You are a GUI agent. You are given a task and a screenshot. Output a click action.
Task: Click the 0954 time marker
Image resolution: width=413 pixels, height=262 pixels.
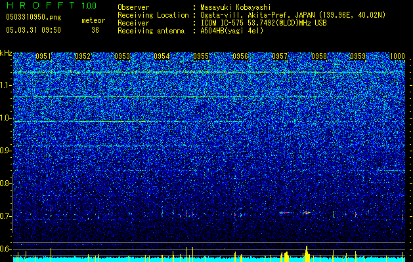pyautogui.click(x=162, y=56)
